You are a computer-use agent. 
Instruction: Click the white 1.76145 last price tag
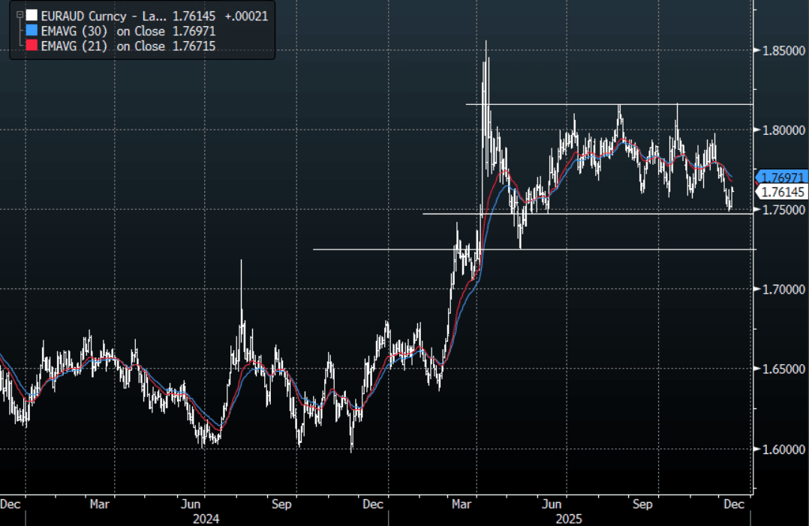[783, 192]
